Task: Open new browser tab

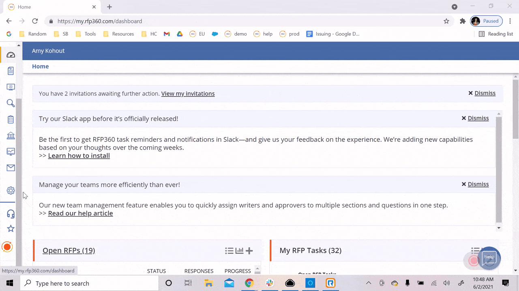Action: [x=109, y=7]
